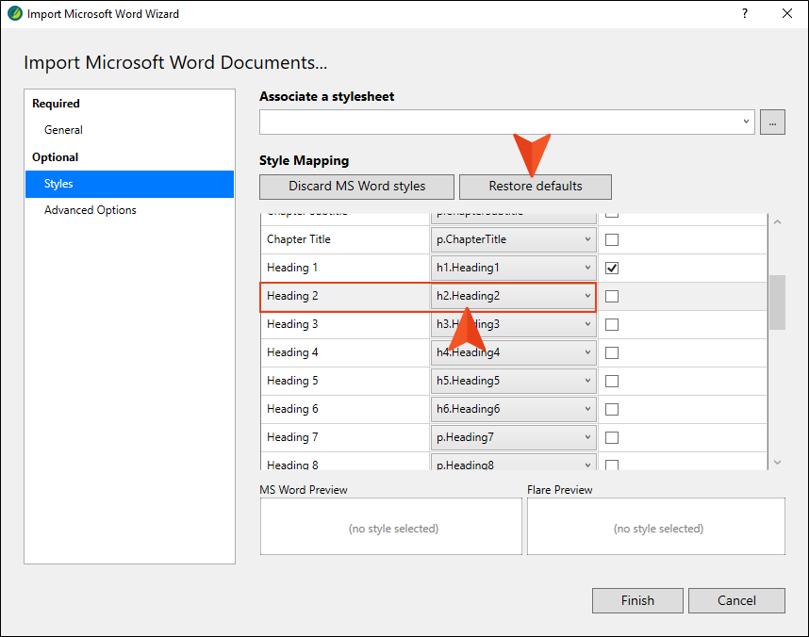
Task: Tick the Heading 3 row checkbox
Action: click(x=612, y=324)
